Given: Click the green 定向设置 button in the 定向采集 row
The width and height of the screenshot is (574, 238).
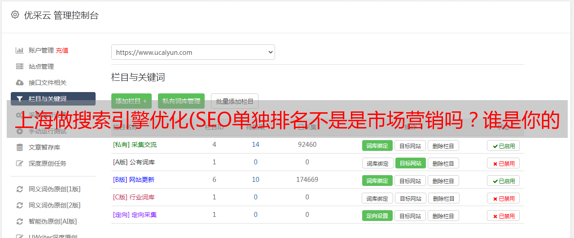Looking at the screenshot, I should [x=377, y=216].
